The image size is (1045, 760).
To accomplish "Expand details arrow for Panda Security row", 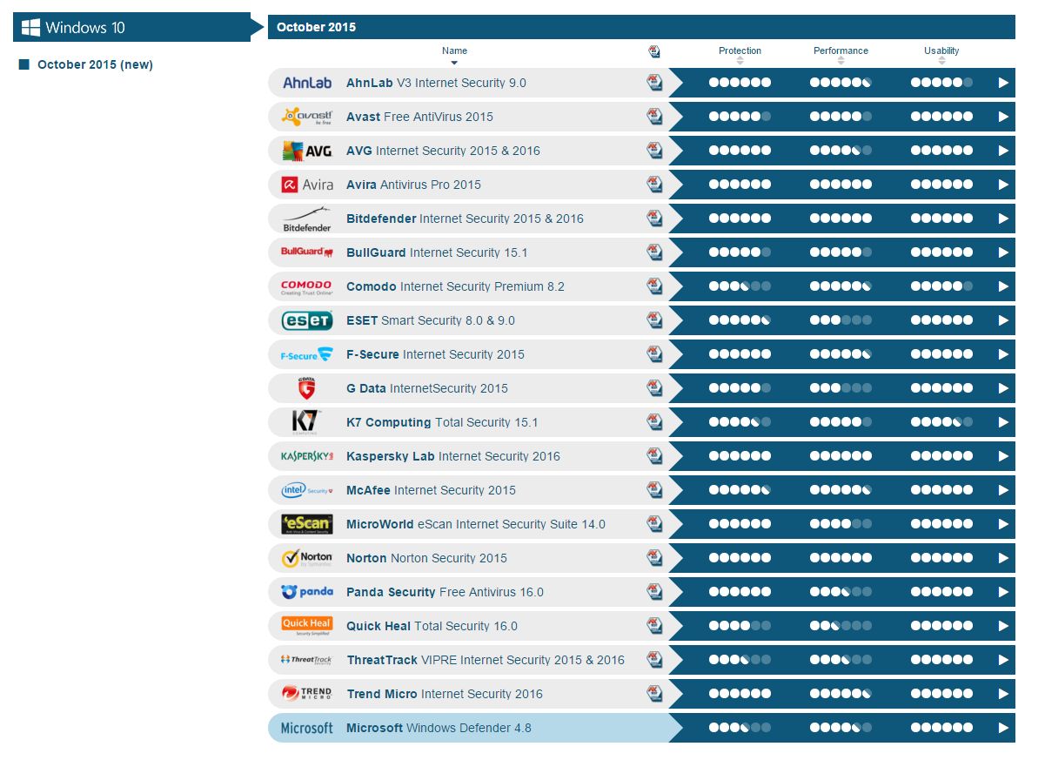I will tap(1003, 592).
